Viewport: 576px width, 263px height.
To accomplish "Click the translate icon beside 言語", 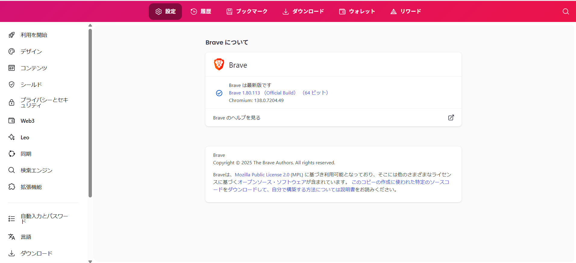I will coord(11,237).
